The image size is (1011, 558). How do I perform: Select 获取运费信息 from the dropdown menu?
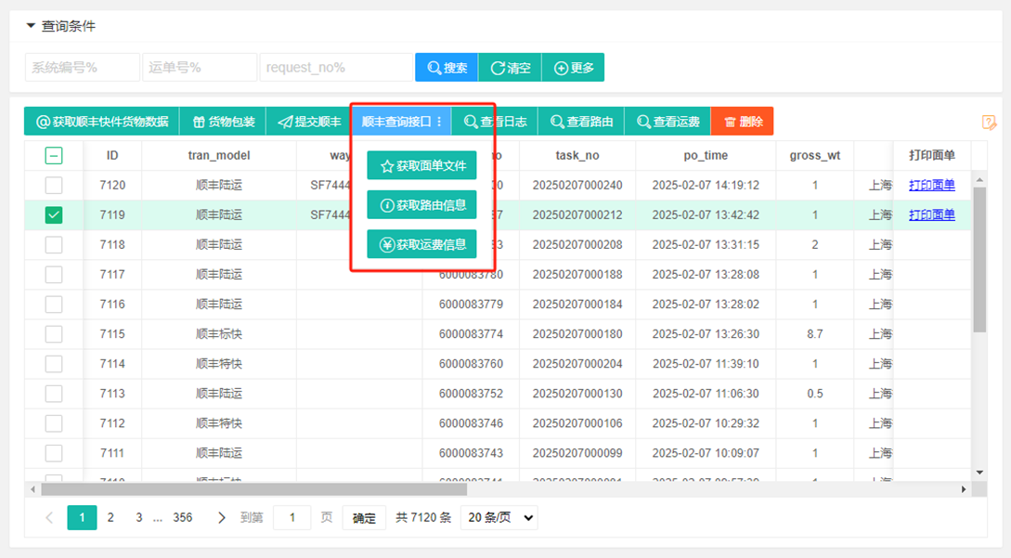421,244
